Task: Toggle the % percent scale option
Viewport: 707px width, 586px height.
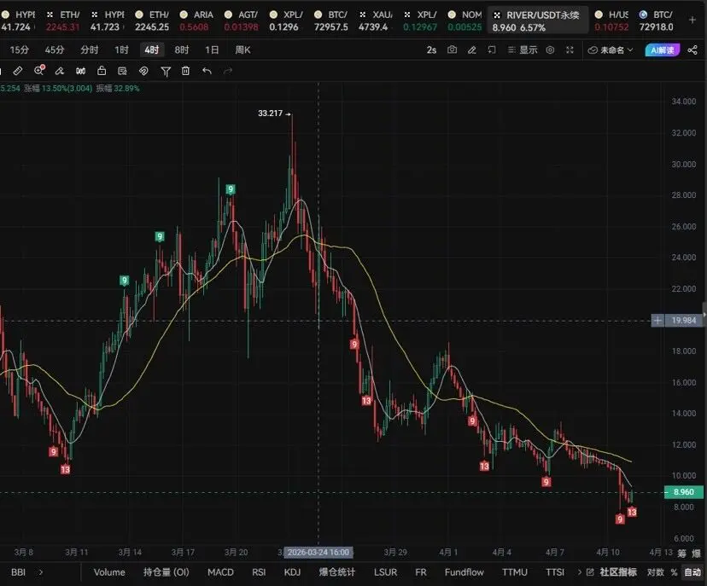Action: point(674,572)
